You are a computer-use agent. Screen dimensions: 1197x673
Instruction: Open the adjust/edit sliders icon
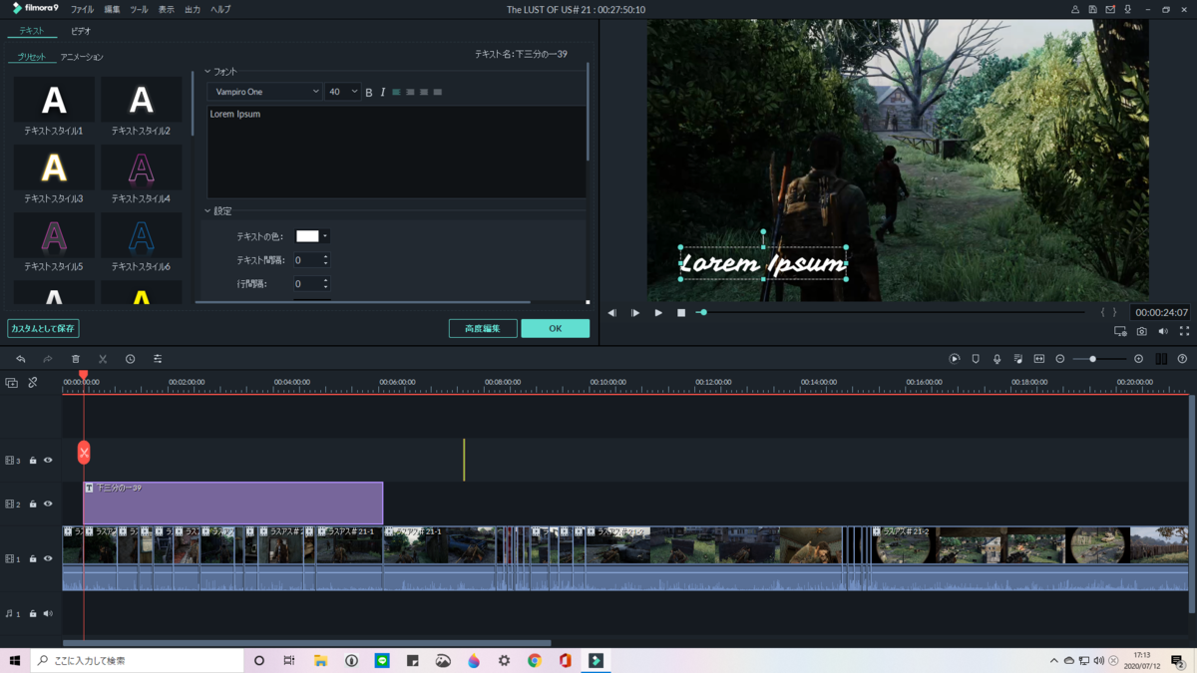(158, 359)
